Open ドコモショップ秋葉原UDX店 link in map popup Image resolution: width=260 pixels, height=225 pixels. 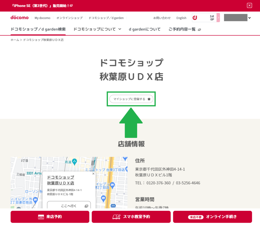(61, 180)
